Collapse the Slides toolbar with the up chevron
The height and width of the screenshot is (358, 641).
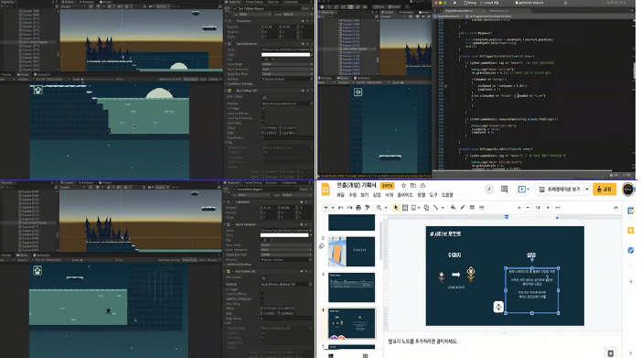(615, 208)
